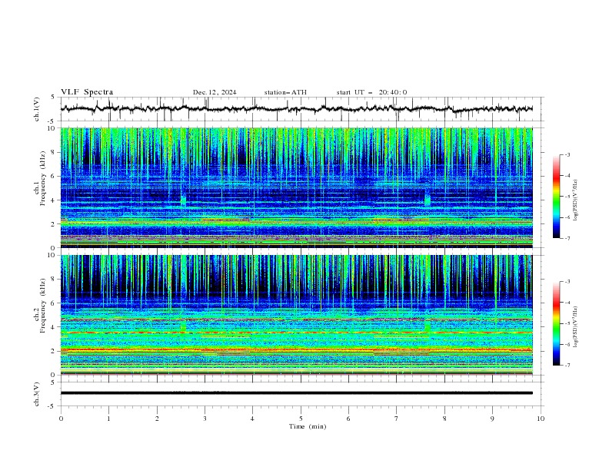This screenshot has height=470, width=609.
Task: Click time axis tick label "9"
Action: [x=492, y=419]
